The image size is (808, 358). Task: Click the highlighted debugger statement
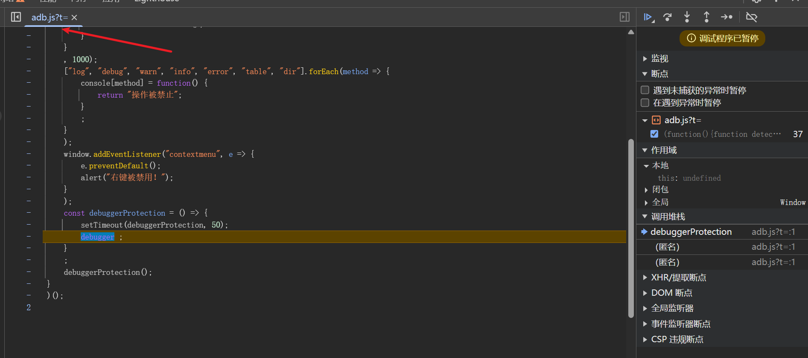(97, 237)
